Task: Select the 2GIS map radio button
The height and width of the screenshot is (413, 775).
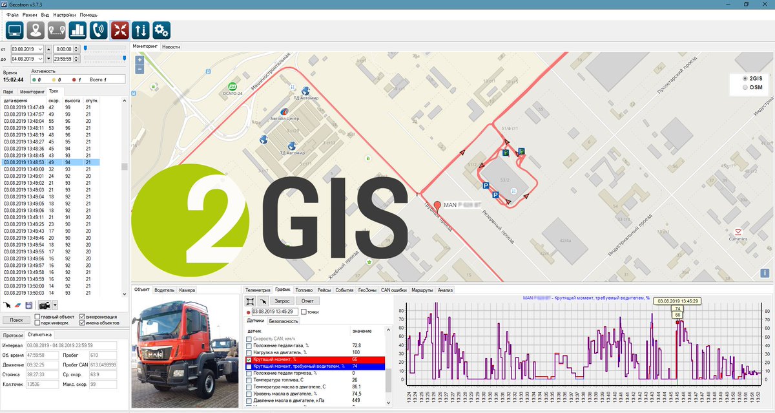Action: tap(746, 78)
